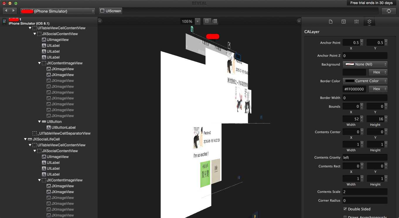Image resolution: width=399 pixels, height=218 pixels.
Task: Select the I'm so excited ! label in canvas
Action: tap(201, 154)
